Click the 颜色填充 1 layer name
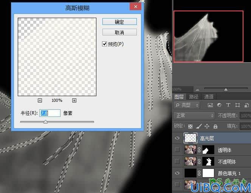Screen dimensions: 251x193 (x=229, y=173)
